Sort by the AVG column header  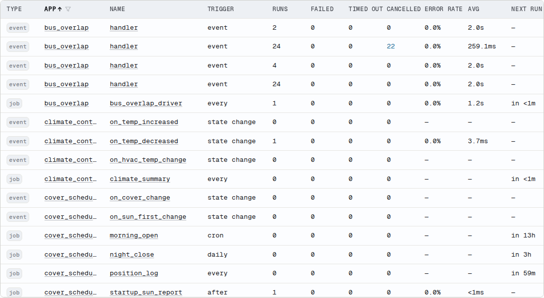(x=473, y=9)
